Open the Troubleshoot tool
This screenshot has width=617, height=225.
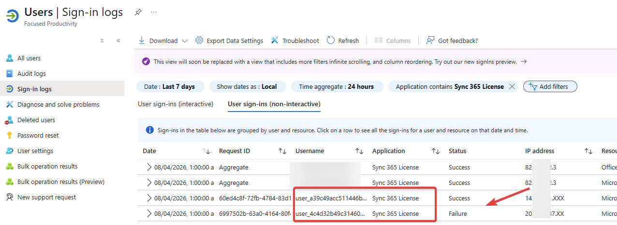tap(295, 41)
